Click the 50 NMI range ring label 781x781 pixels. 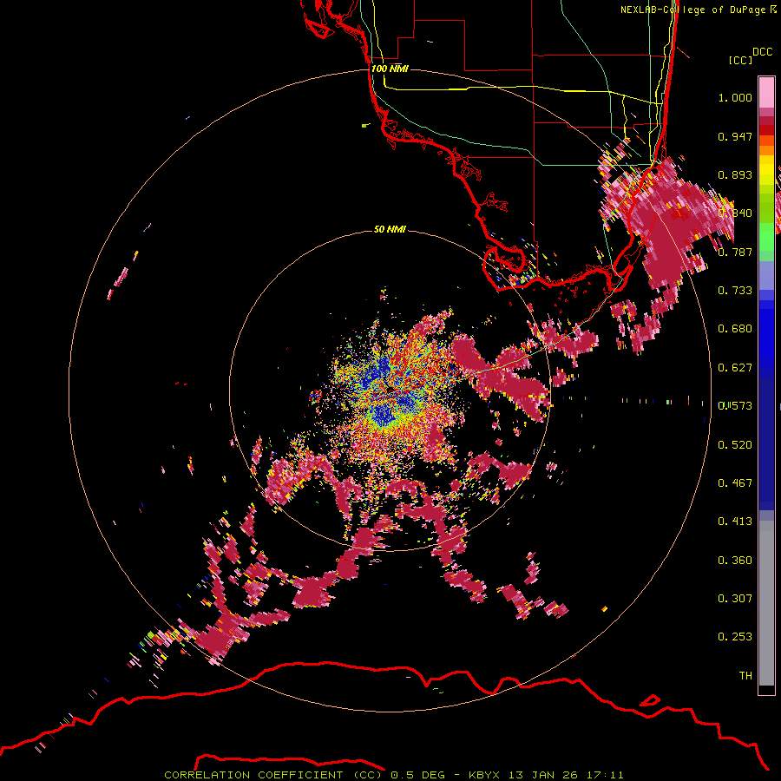pyautogui.click(x=390, y=229)
